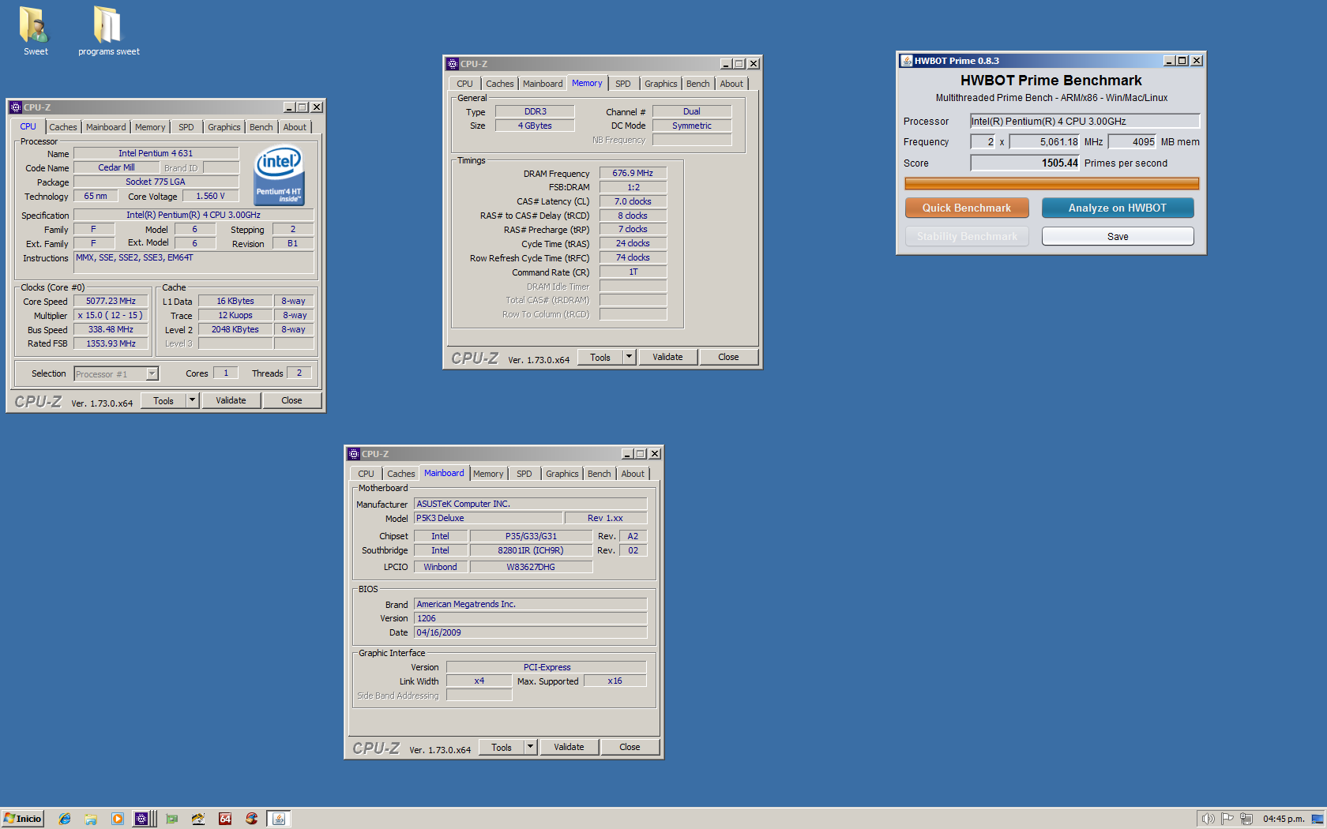
Task: Click the BIOS date 04/16/2009 field
Action: (x=530, y=633)
